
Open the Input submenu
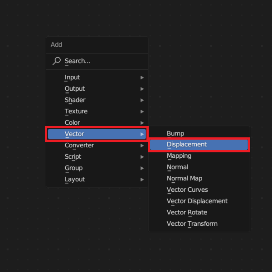pos(72,78)
